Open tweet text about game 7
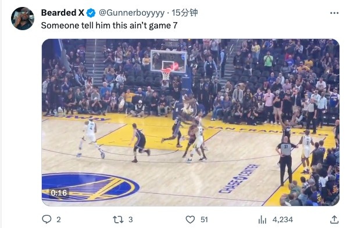The width and height of the screenshot is (347, 228). [x=109, y=26]
